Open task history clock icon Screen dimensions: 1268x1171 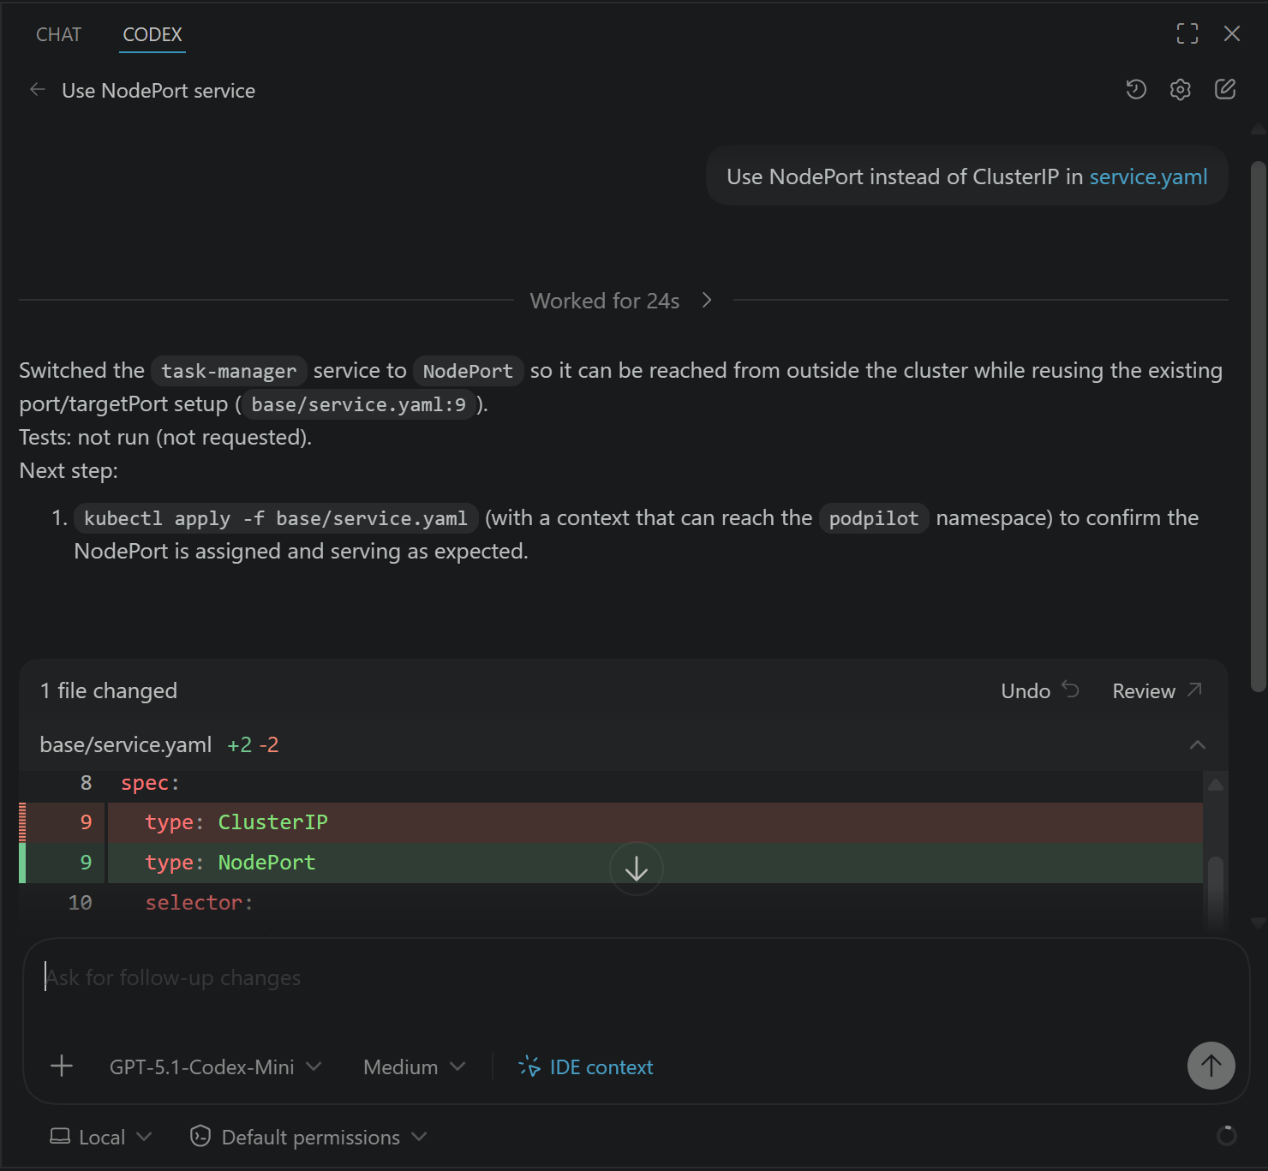click(x=1136, y=89)
